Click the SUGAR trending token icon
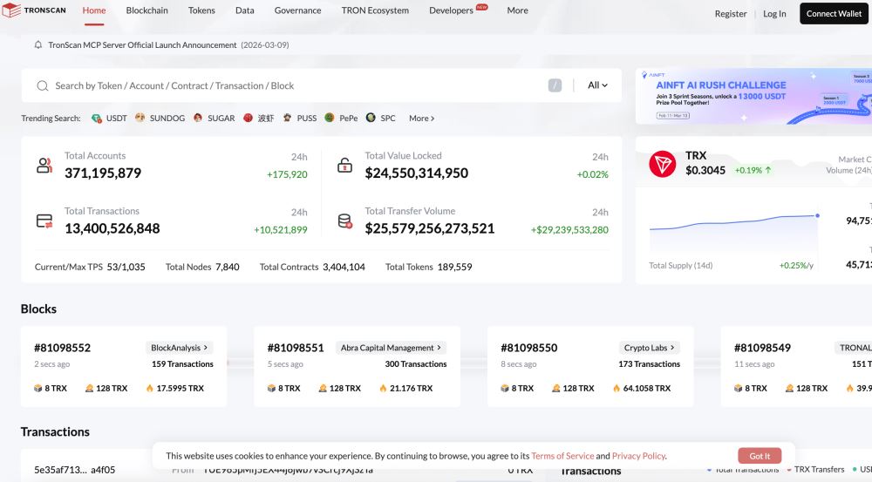This screenshot has height=482, width=872. 197,118
